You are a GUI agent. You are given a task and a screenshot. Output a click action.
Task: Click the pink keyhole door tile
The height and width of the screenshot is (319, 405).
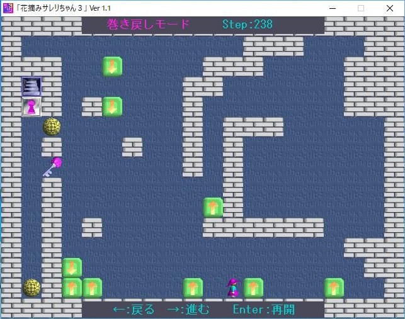(31, 106)
